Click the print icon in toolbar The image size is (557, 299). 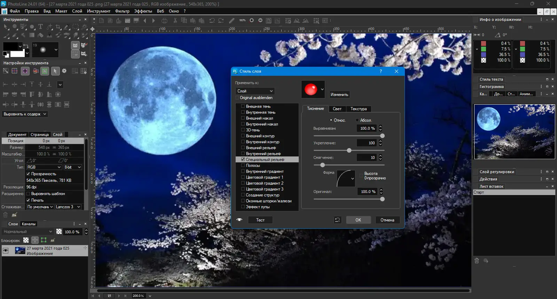click(165, 21)
